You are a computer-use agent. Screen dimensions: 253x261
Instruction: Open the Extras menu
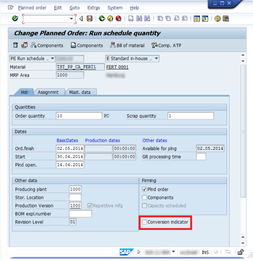click(94, 8)
